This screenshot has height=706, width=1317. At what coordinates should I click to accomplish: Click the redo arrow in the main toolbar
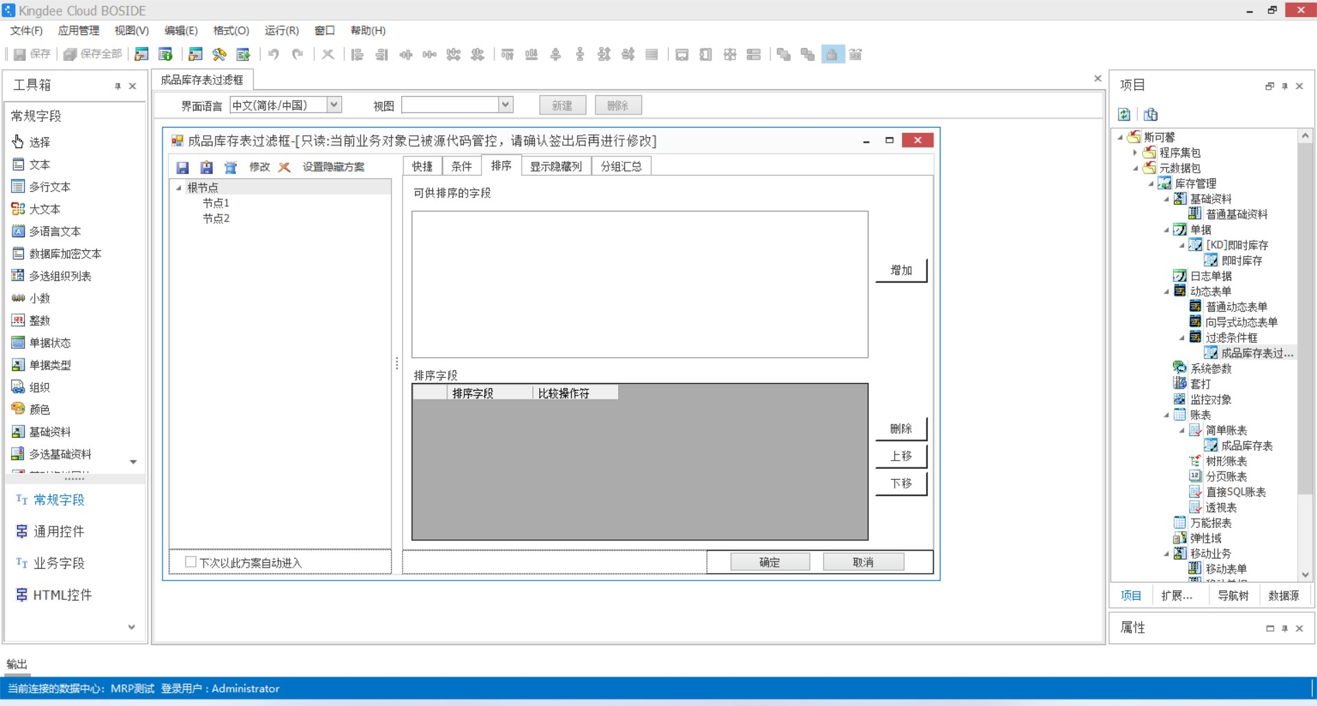click(298, 54)
